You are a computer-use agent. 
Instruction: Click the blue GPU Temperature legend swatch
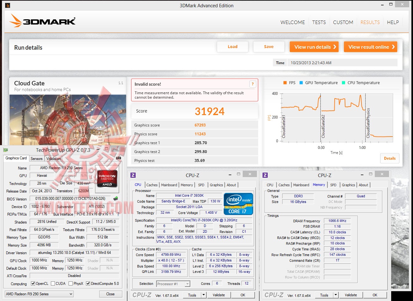coord(301,83)
